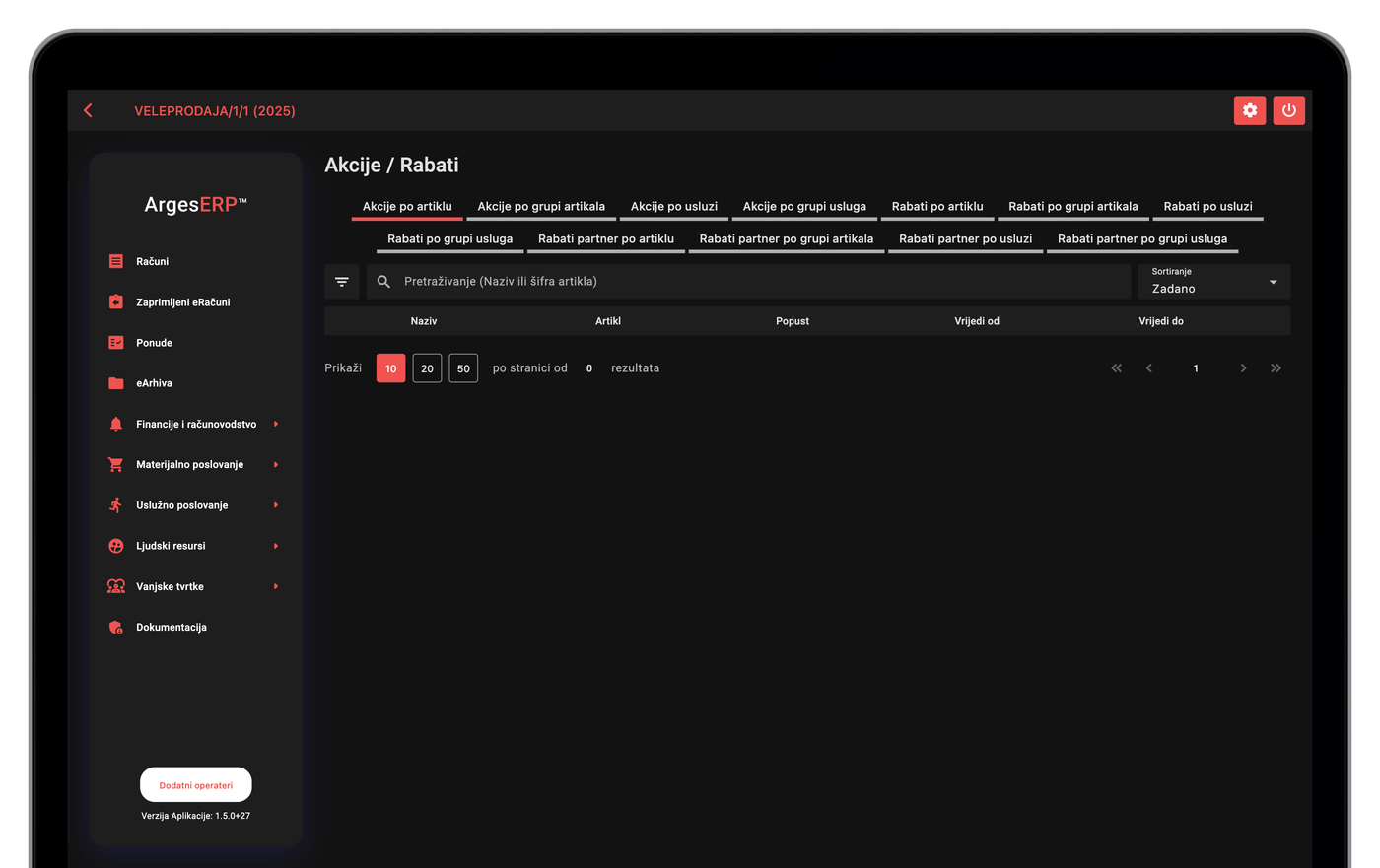Switch to Rabati partner po artiklu tab
Image resolution: width=1380 pixels, height=868 pixels.
606,238
